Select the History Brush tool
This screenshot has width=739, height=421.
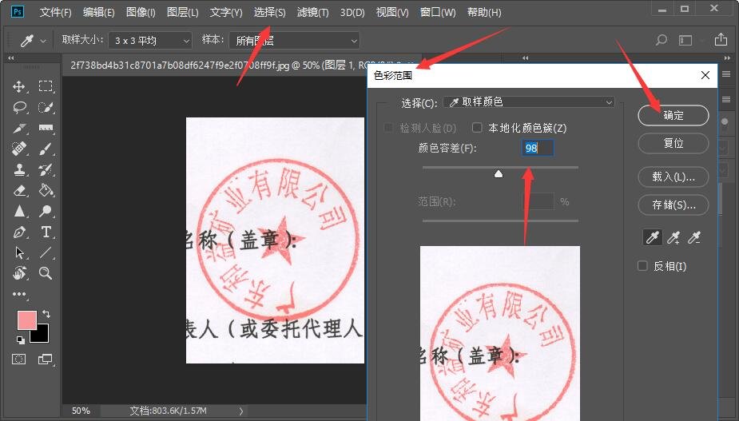tap(46, 169)
